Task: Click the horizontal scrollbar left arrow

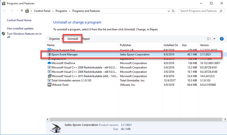Action: pyautogui.click(x=48, y=119)
